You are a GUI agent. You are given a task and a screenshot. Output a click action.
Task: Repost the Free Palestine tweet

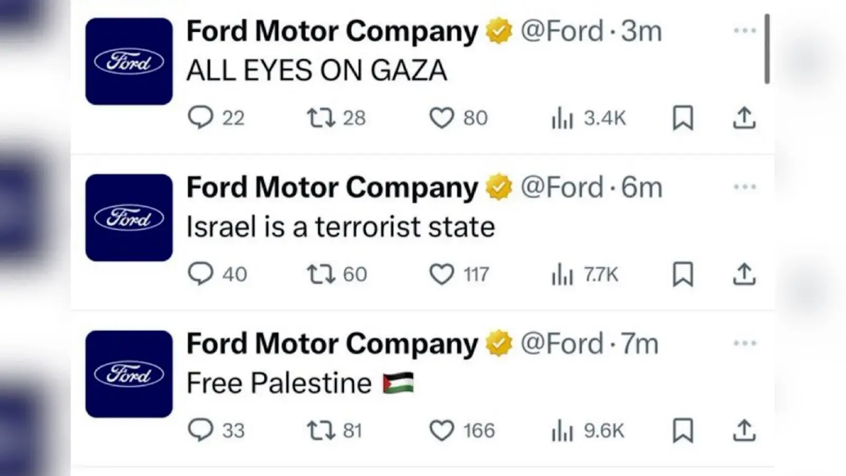coord(321,430)
